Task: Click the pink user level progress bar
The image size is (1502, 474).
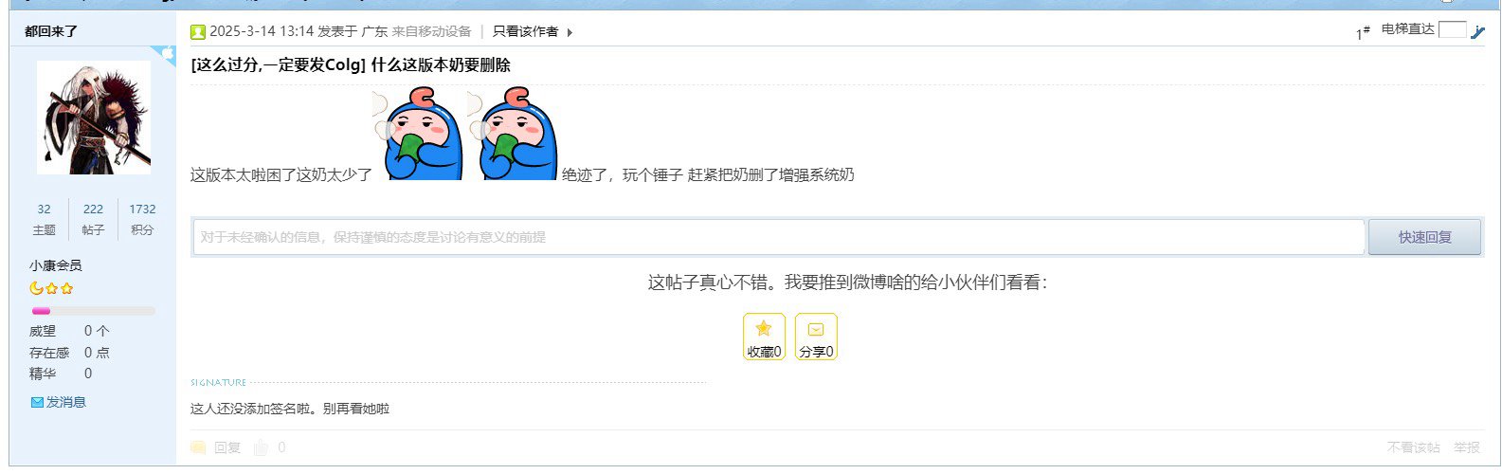Action: tap(93, 310)
